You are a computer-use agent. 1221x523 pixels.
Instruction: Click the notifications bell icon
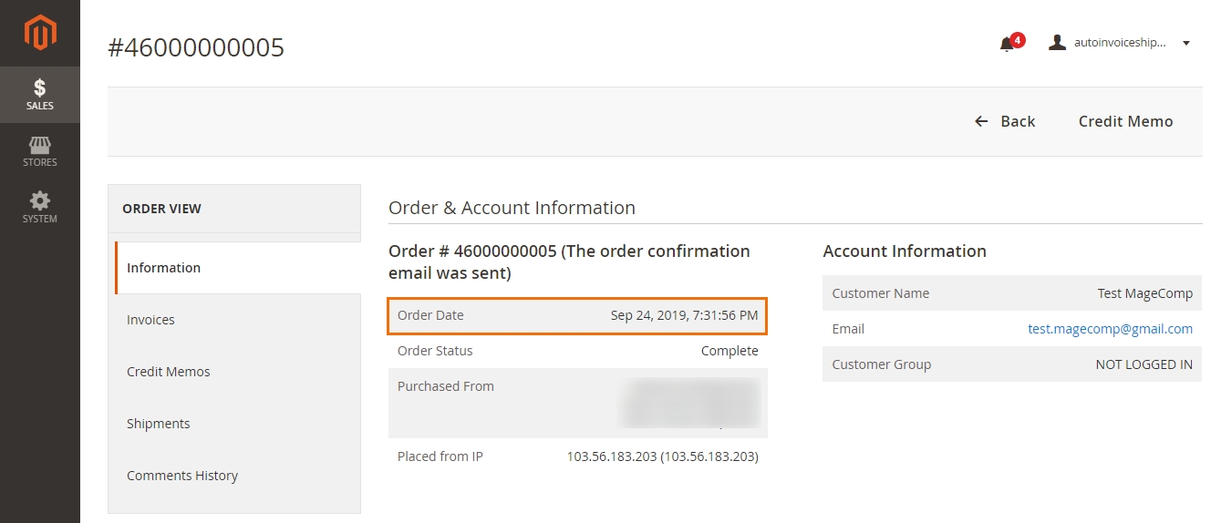click(x=1007, y=45)
